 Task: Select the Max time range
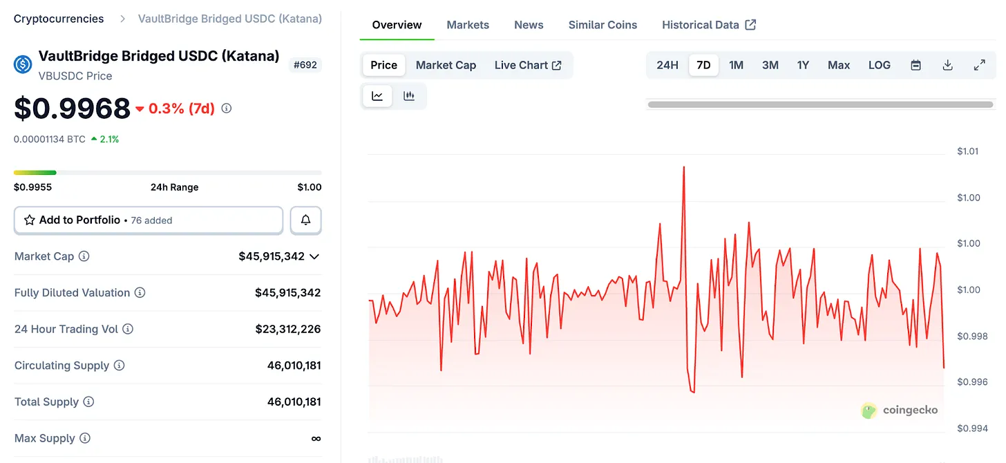[839, 65]
